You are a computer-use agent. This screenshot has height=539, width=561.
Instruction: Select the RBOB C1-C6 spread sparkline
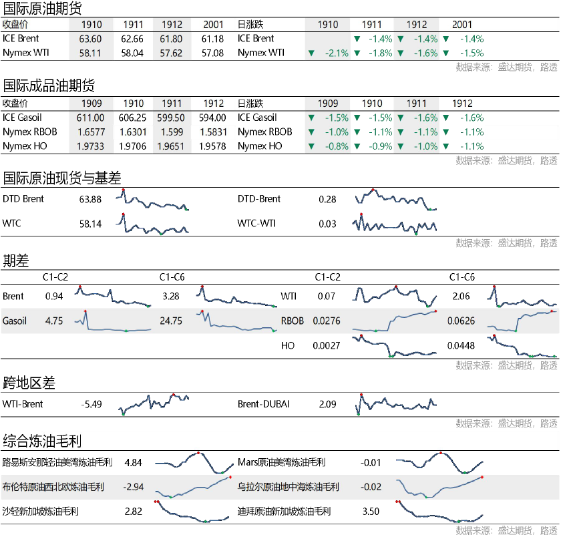coord(522,321)
